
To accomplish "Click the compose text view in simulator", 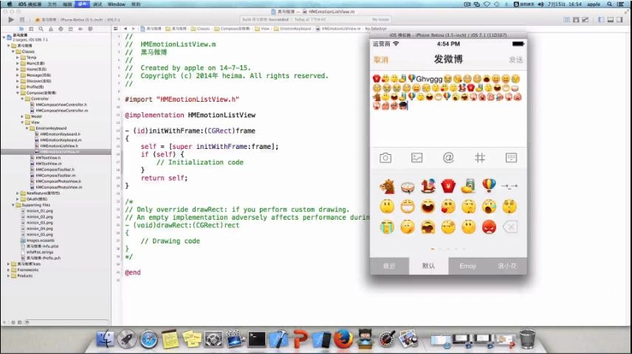I will (x=448, y=110).
